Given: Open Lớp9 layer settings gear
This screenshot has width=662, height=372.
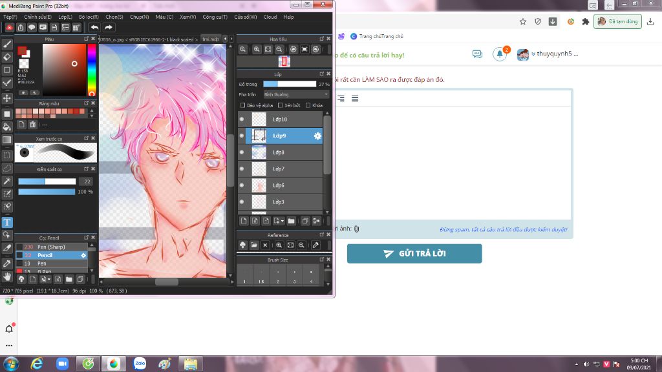Looking at the screenshot, I should 317,136.
